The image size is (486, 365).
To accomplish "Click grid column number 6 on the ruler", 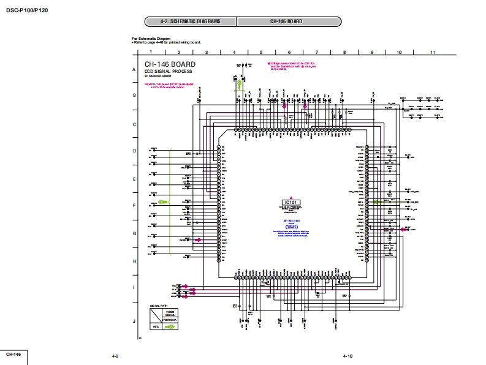I will [x=289, y=52].
